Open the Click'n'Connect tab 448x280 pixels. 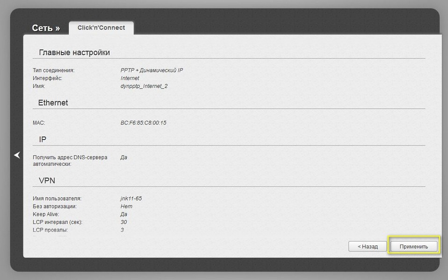pyautogui.click(x=101, y=28)
